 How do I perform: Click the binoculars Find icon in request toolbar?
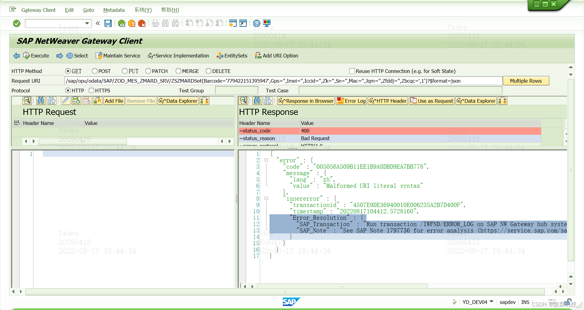41,101
